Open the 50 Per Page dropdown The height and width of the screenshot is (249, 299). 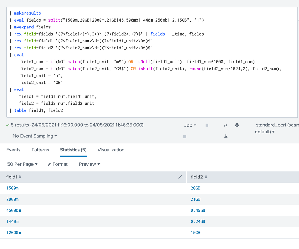coord(22,164)
